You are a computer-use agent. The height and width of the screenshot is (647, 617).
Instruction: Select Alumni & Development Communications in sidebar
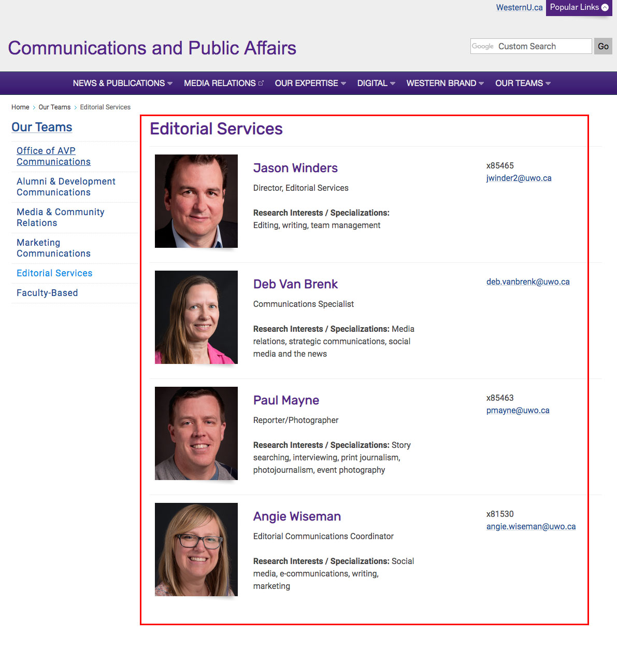(x=66, y=187)
